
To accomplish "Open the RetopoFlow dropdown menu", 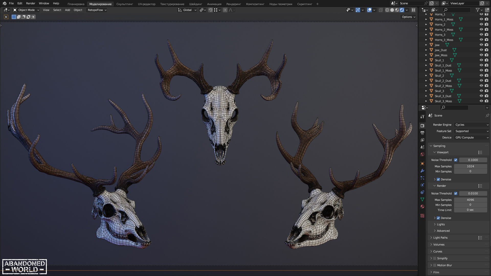I will (x=97, y=10).
